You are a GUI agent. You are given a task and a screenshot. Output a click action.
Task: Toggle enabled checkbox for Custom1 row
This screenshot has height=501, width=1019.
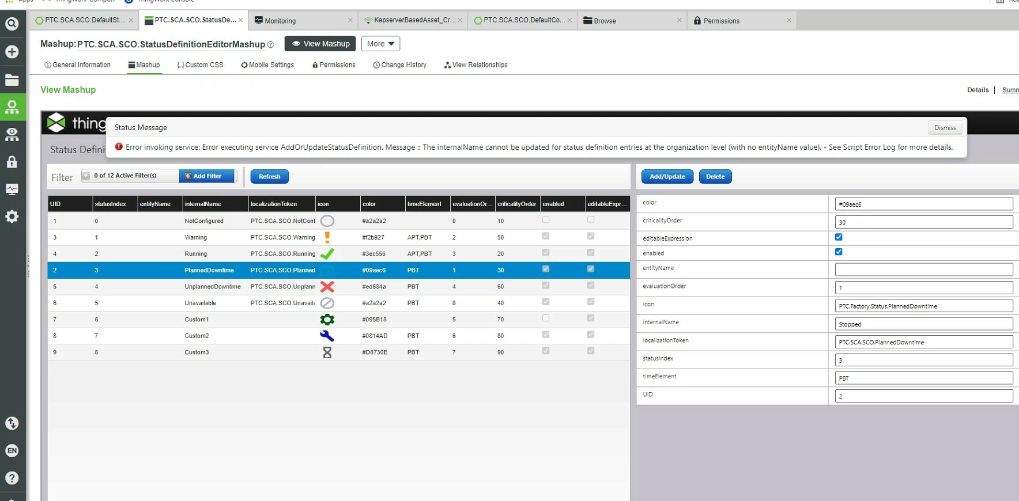coord(546,318)
